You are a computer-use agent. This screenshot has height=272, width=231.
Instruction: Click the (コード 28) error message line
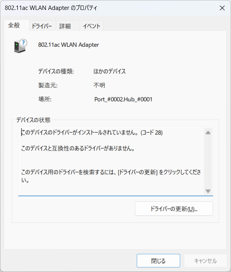[x=92, y=133]
